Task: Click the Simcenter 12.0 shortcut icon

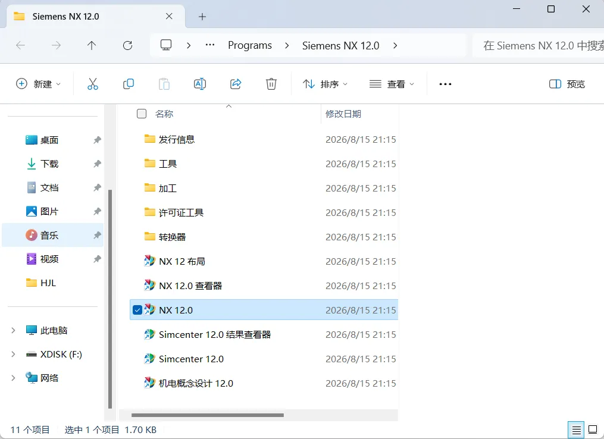Action: [x=149, y=359]
